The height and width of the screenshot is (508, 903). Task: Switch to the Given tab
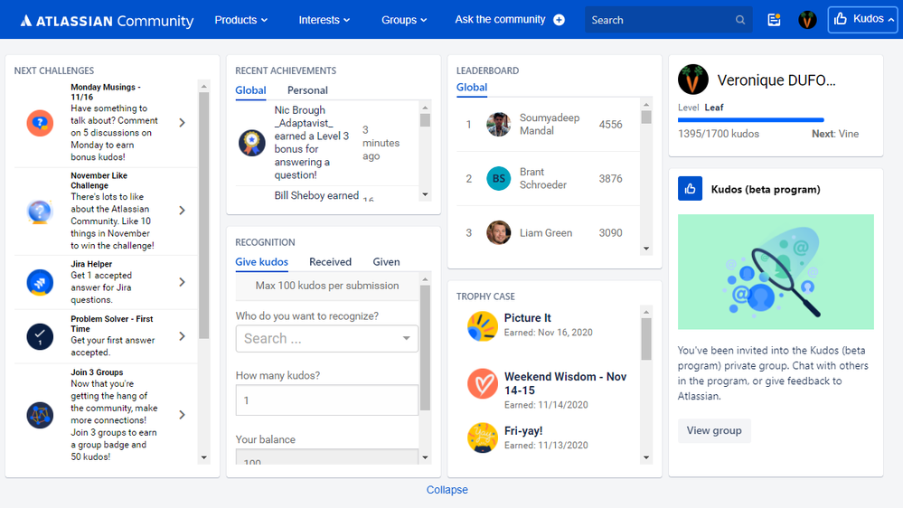[x=386, y=262]
